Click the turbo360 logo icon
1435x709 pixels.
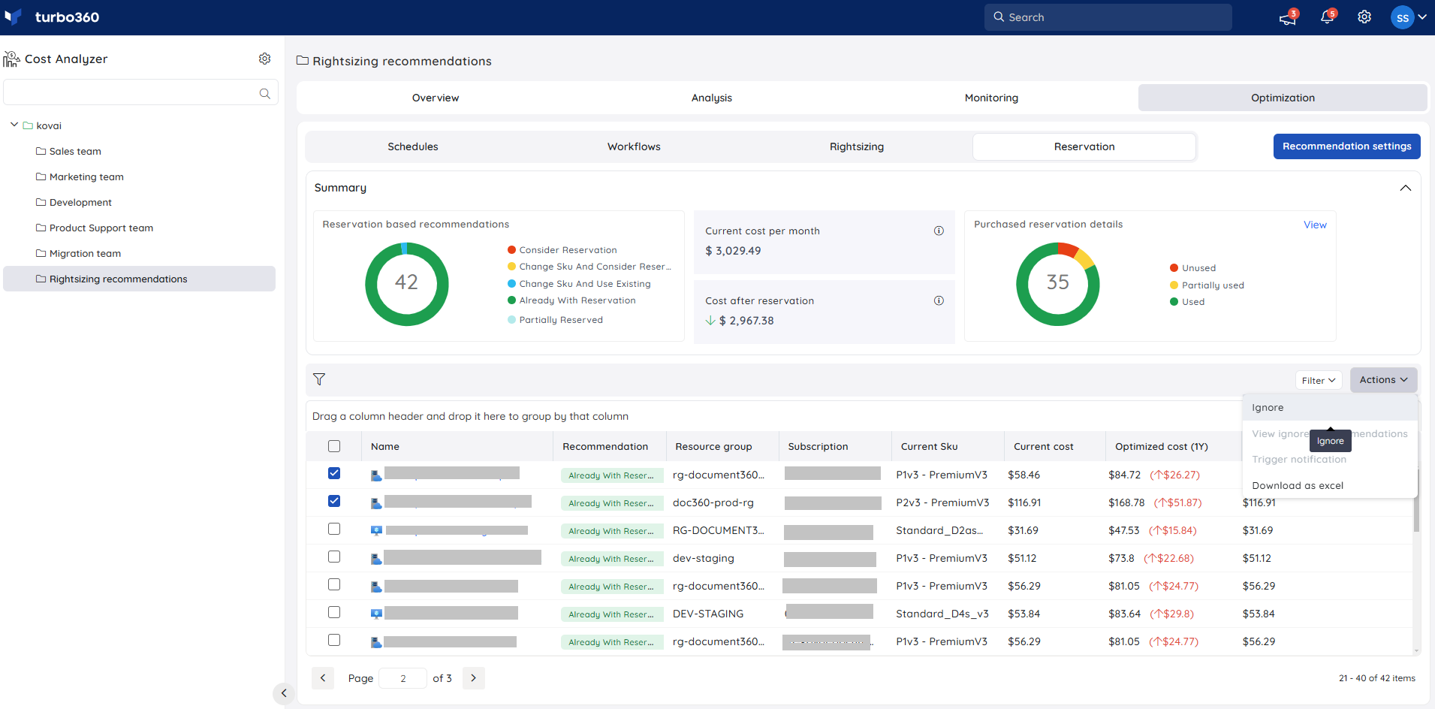click(x=13, y=17)
